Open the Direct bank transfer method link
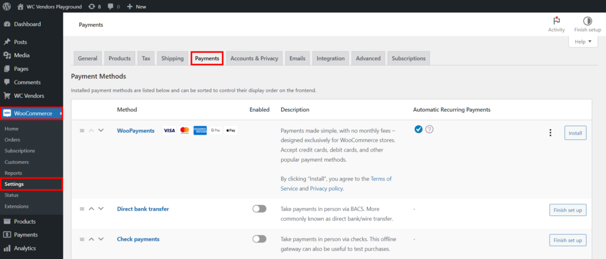 click(x=143, y=209)
